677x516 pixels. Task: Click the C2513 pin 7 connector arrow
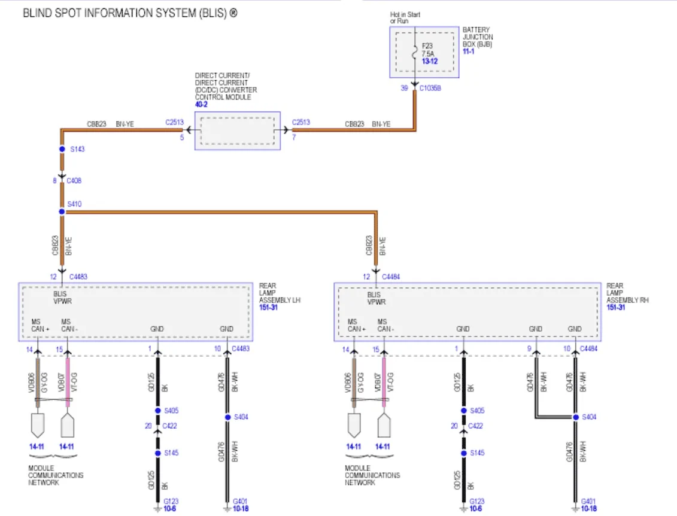pyautogui.click(x=286, y=129)
